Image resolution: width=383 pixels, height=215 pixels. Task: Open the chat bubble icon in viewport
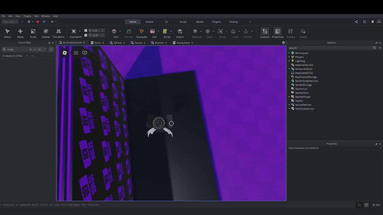click(85, 53)
